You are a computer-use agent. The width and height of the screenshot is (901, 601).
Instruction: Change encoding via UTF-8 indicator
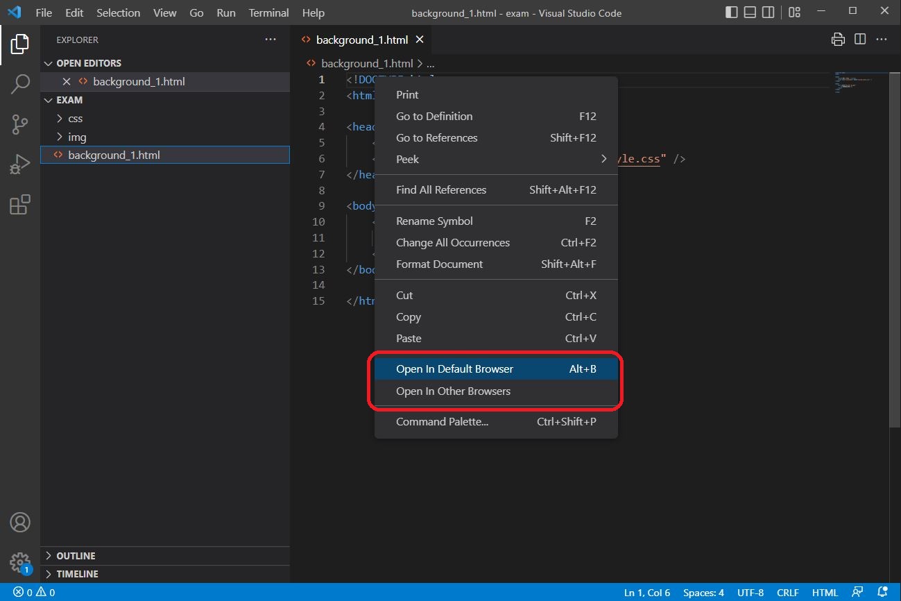(750, 592)
